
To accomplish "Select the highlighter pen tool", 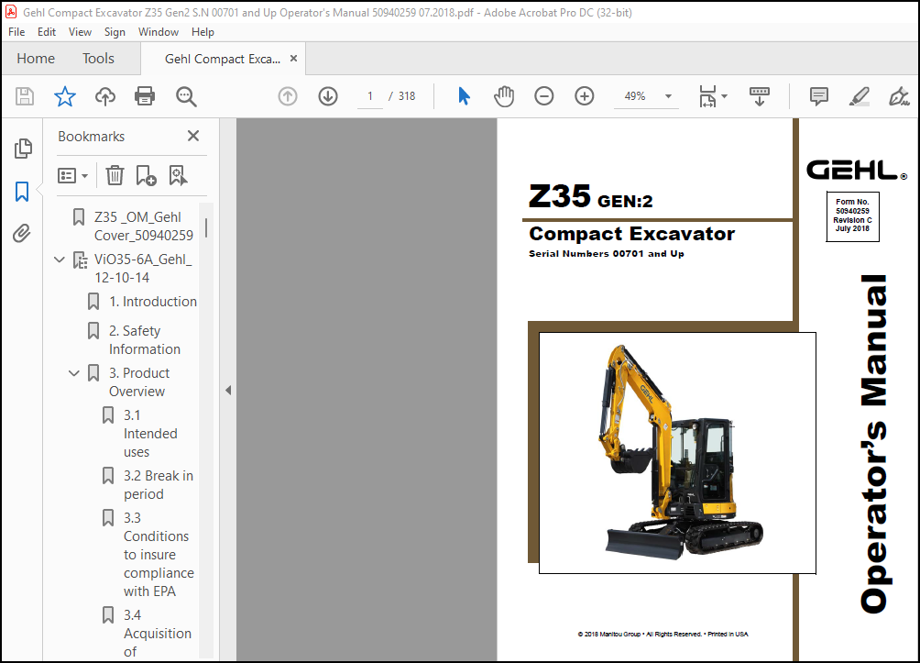I will [859, 96].
